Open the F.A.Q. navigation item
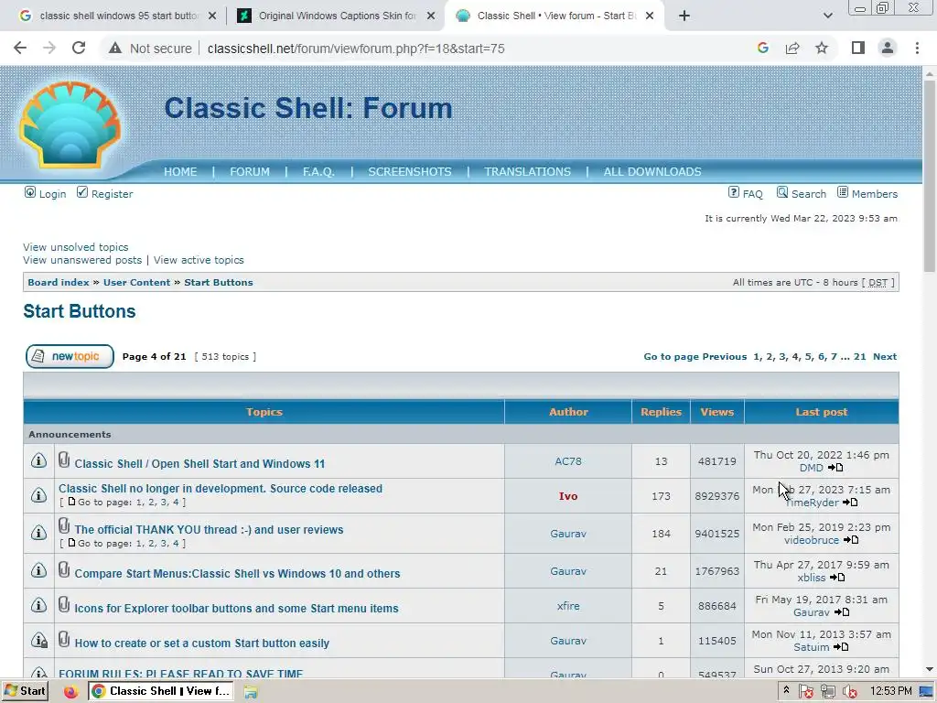This screenshot has height=703, width=937. (x=318, y=171)
